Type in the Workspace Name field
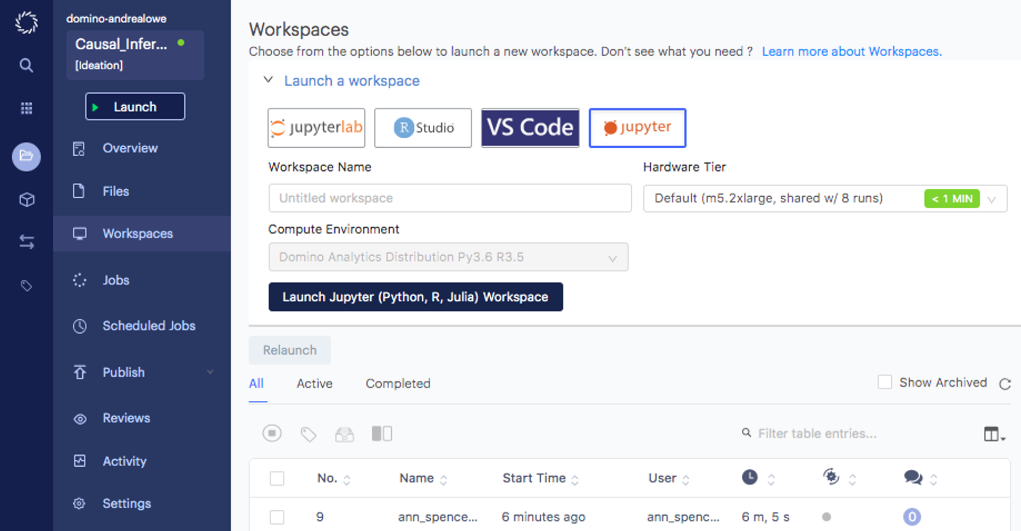 pyautogui.click(x=450, y=198)
